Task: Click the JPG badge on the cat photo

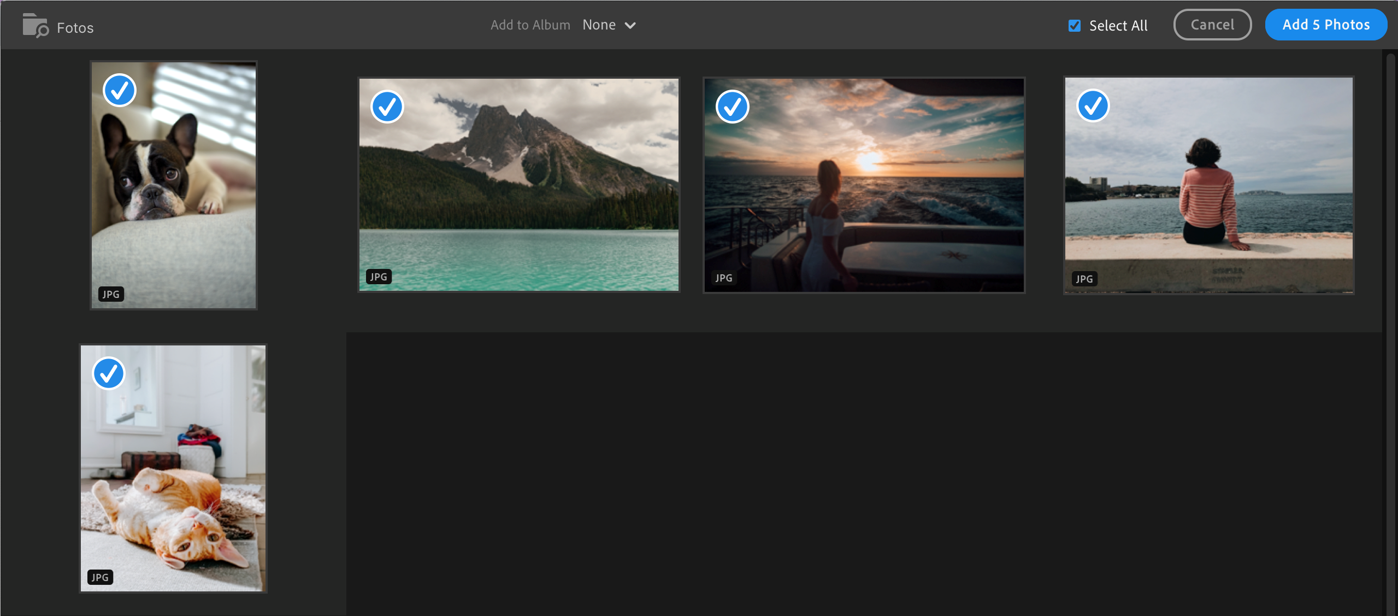Action: (x=100, y=577)
